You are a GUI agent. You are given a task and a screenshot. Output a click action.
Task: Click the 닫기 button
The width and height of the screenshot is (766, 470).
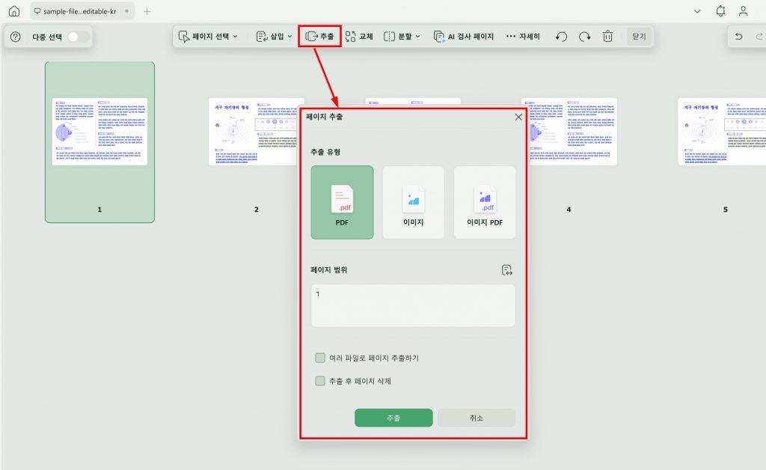639,37
